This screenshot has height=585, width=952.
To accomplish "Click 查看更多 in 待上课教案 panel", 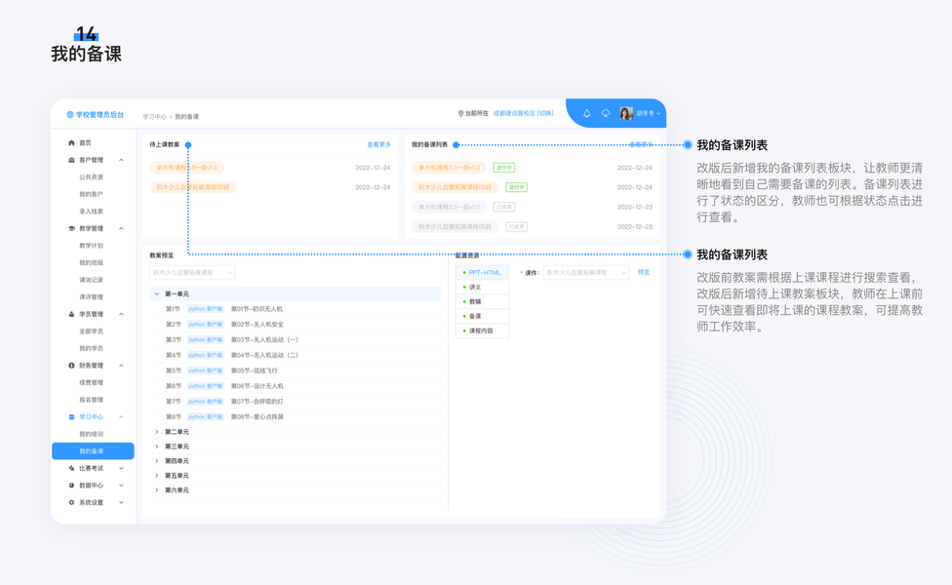I will 378,144.
